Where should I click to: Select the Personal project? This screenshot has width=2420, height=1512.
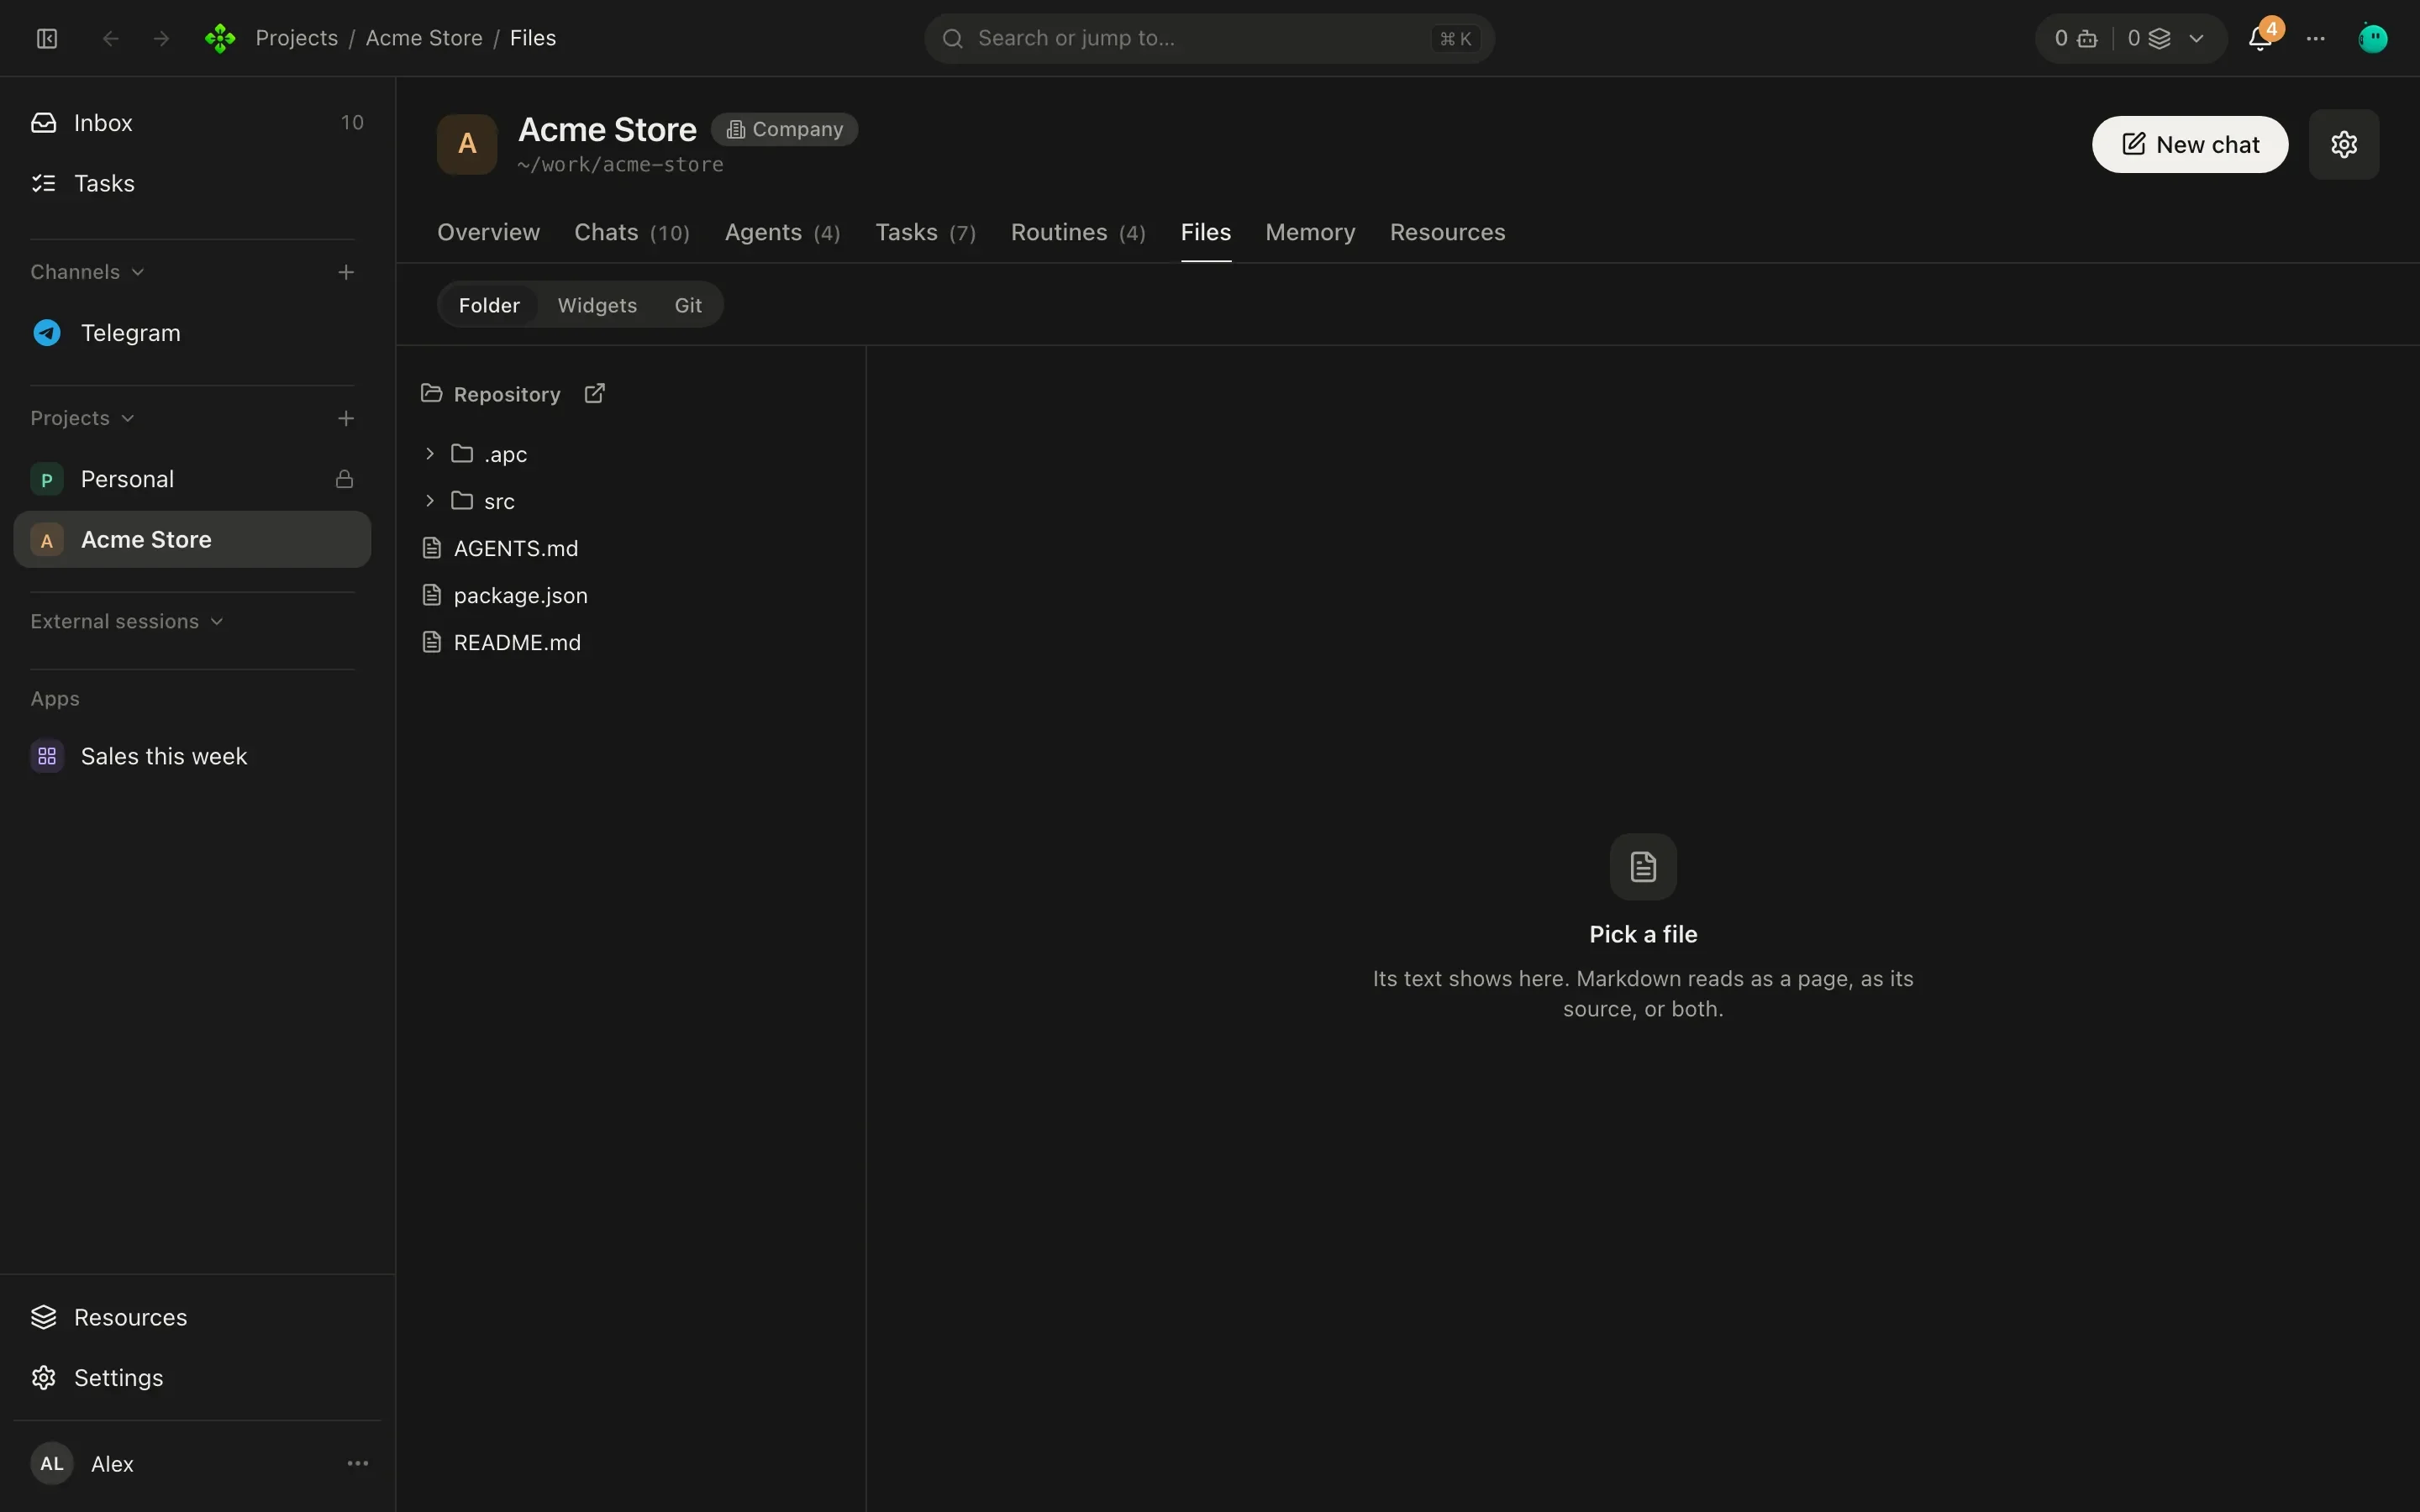click(x=192, y=479)
